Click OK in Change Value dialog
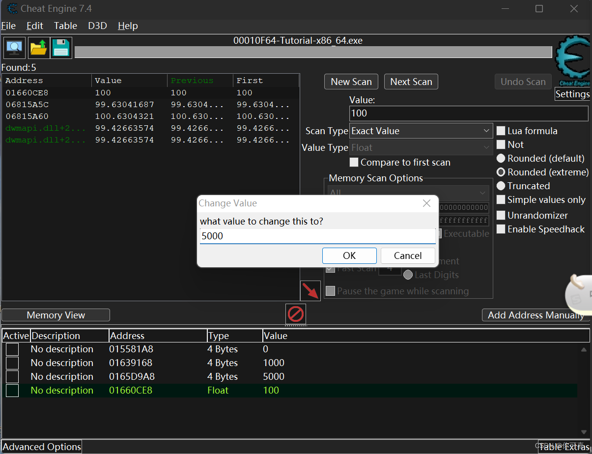 point(349,255)
